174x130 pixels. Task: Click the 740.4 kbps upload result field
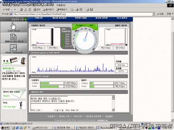coord(105,48)
